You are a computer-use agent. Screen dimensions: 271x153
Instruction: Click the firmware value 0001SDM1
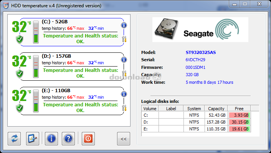(x=195, y=67)
